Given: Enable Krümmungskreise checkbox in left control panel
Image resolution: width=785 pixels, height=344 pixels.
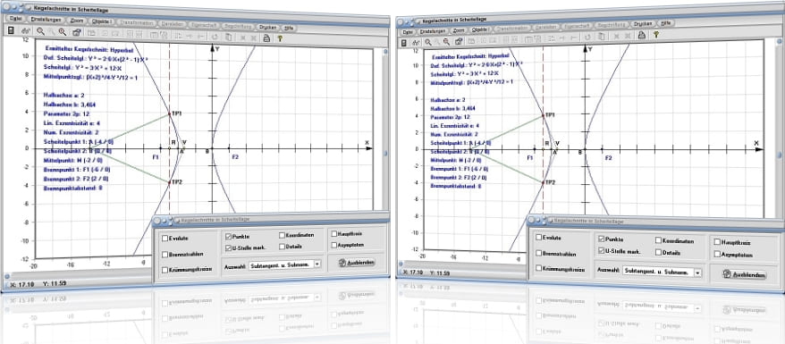Looking at the screenshot, I should point(165,270).
